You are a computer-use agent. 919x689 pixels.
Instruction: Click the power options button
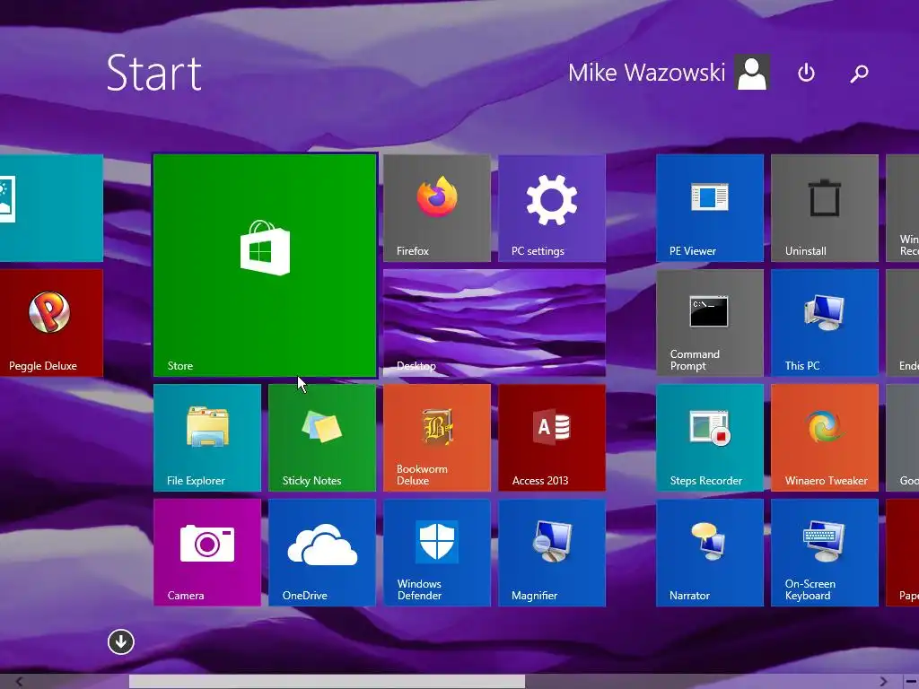[x=807, y=73]
